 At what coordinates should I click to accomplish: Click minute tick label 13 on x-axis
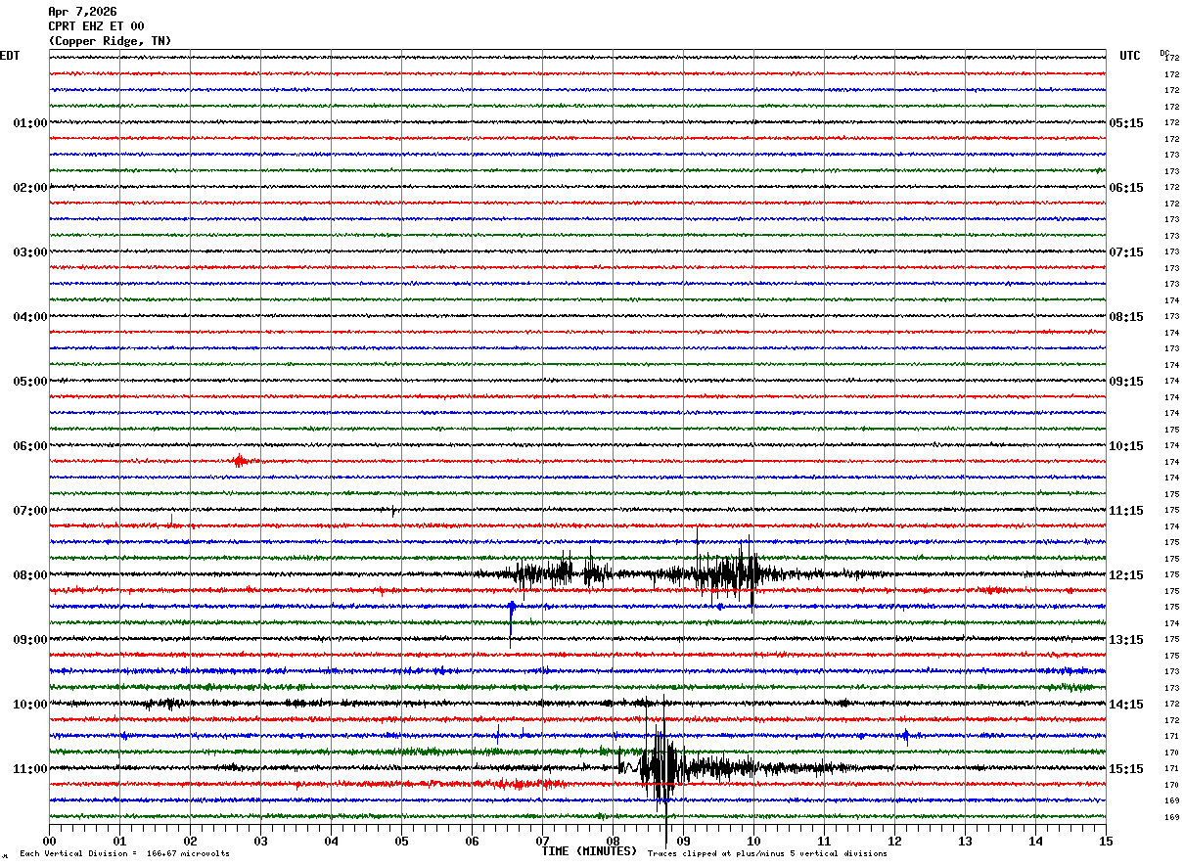(x=965, y=841)
